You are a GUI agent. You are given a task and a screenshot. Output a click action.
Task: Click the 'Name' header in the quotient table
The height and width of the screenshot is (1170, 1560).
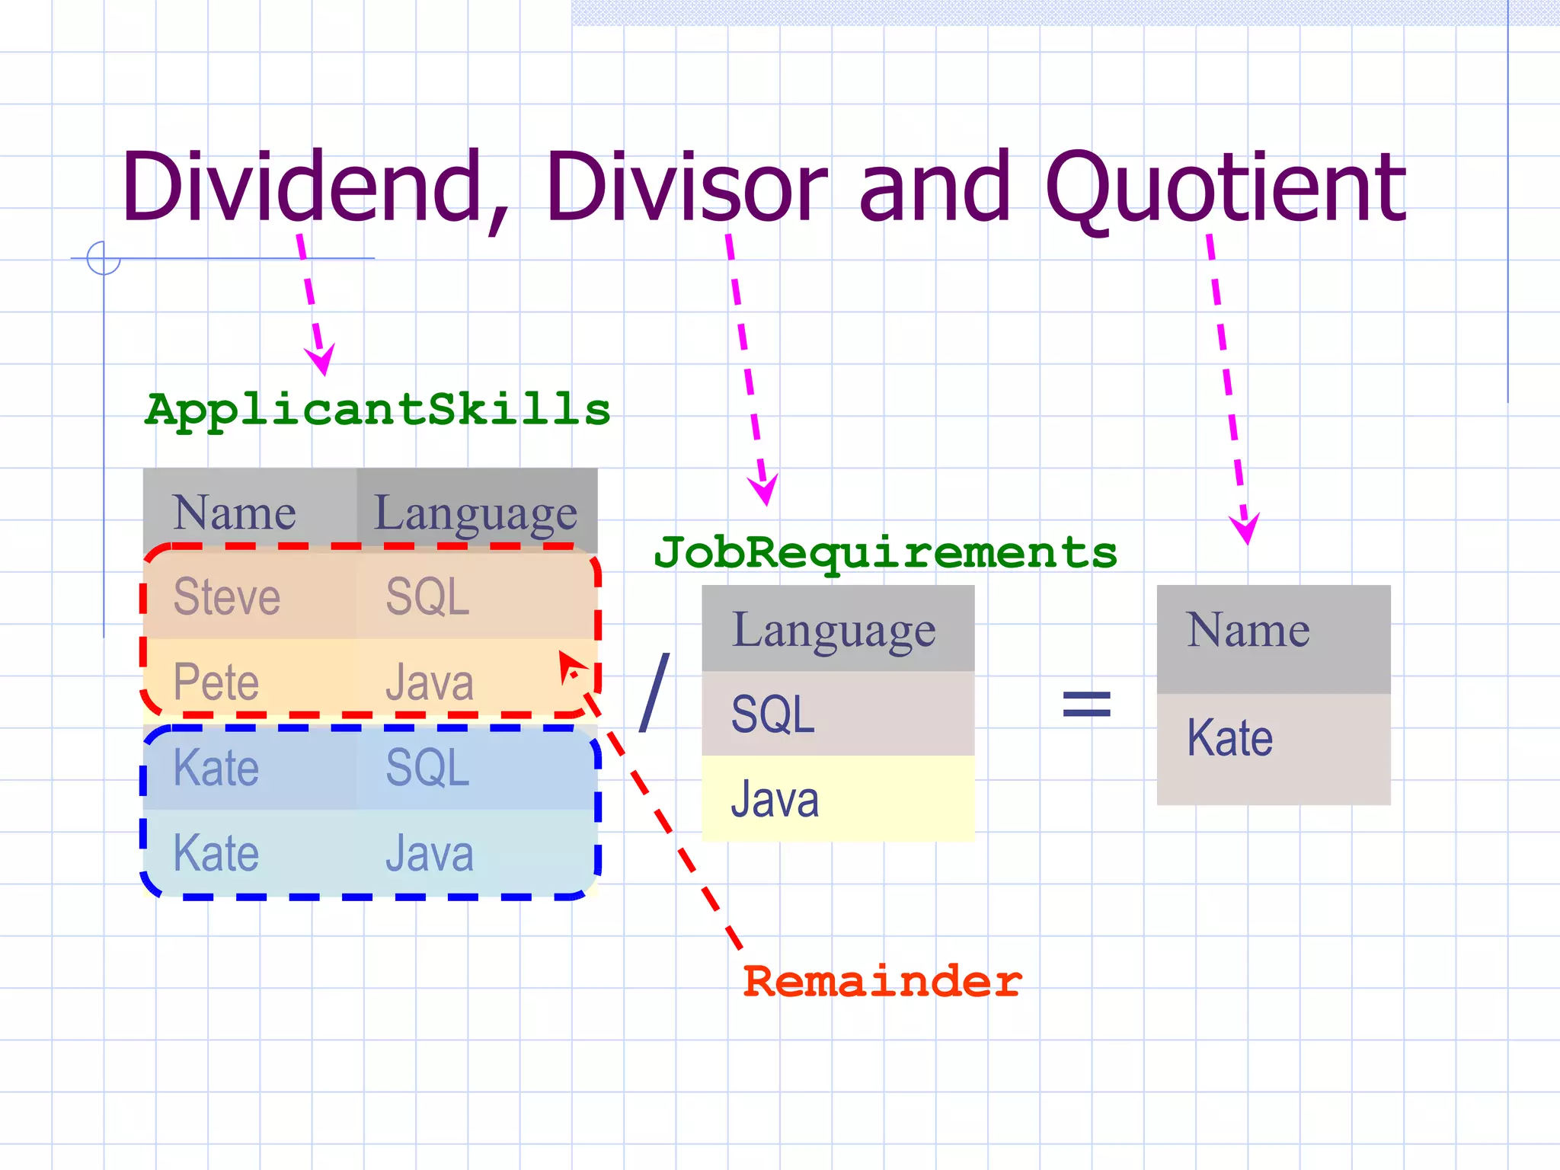(1274, 639)
